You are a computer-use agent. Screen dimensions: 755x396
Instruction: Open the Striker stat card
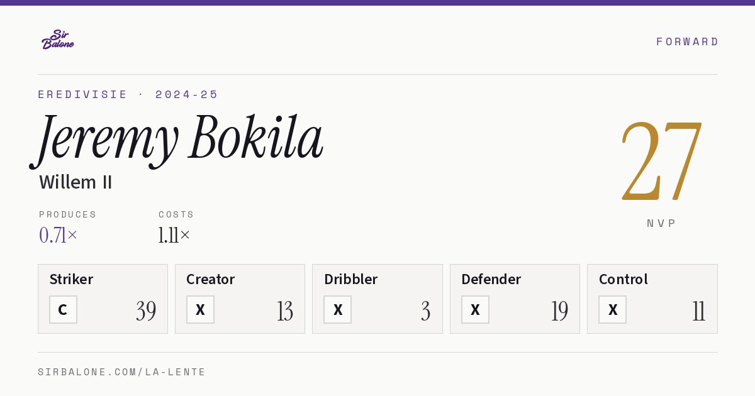[x=103, y=299]
